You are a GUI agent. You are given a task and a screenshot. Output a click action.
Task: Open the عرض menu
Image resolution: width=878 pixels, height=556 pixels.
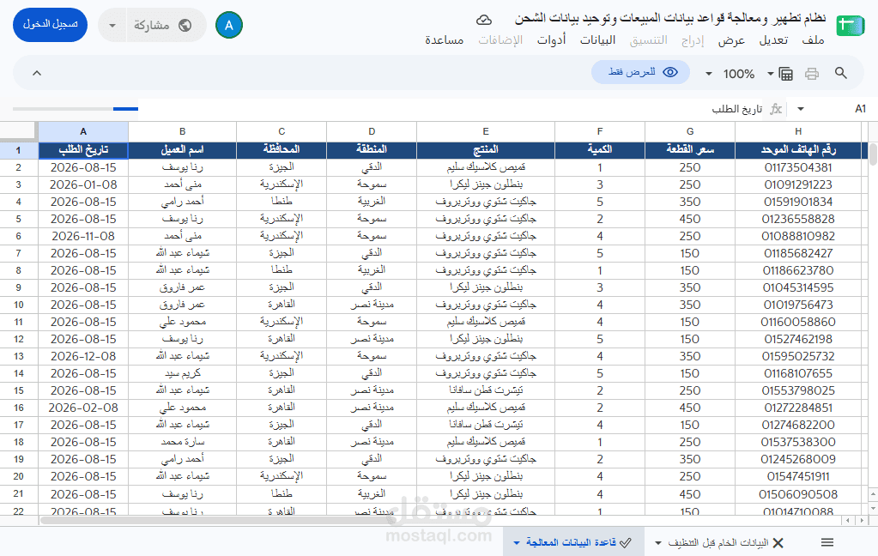[x=731, y=40]
